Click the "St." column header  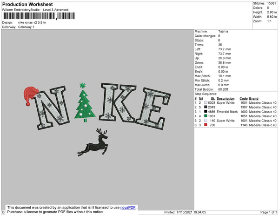(x=213, y=99)
